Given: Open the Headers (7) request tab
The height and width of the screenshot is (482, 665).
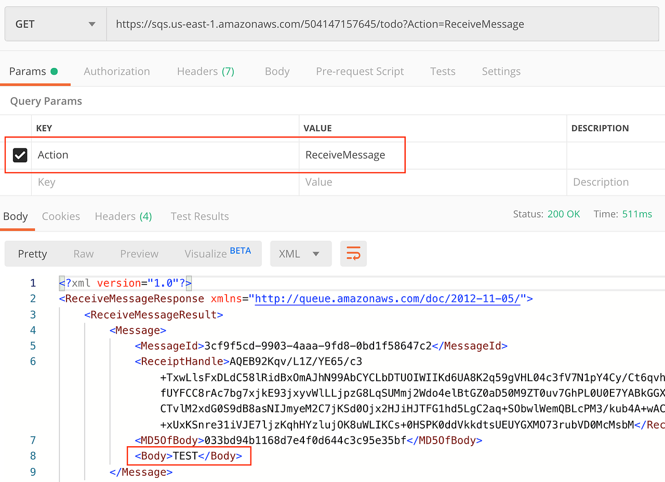Looking at the screenshot, I should (x=205, y=71).
